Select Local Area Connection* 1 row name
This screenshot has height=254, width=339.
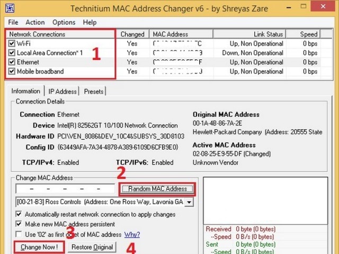click(x=50, y=53)
